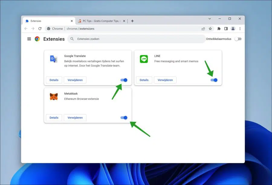Screen dimensions: 272x185
Task: Maximize the Chrome window
Action: [x=230, y=19]
